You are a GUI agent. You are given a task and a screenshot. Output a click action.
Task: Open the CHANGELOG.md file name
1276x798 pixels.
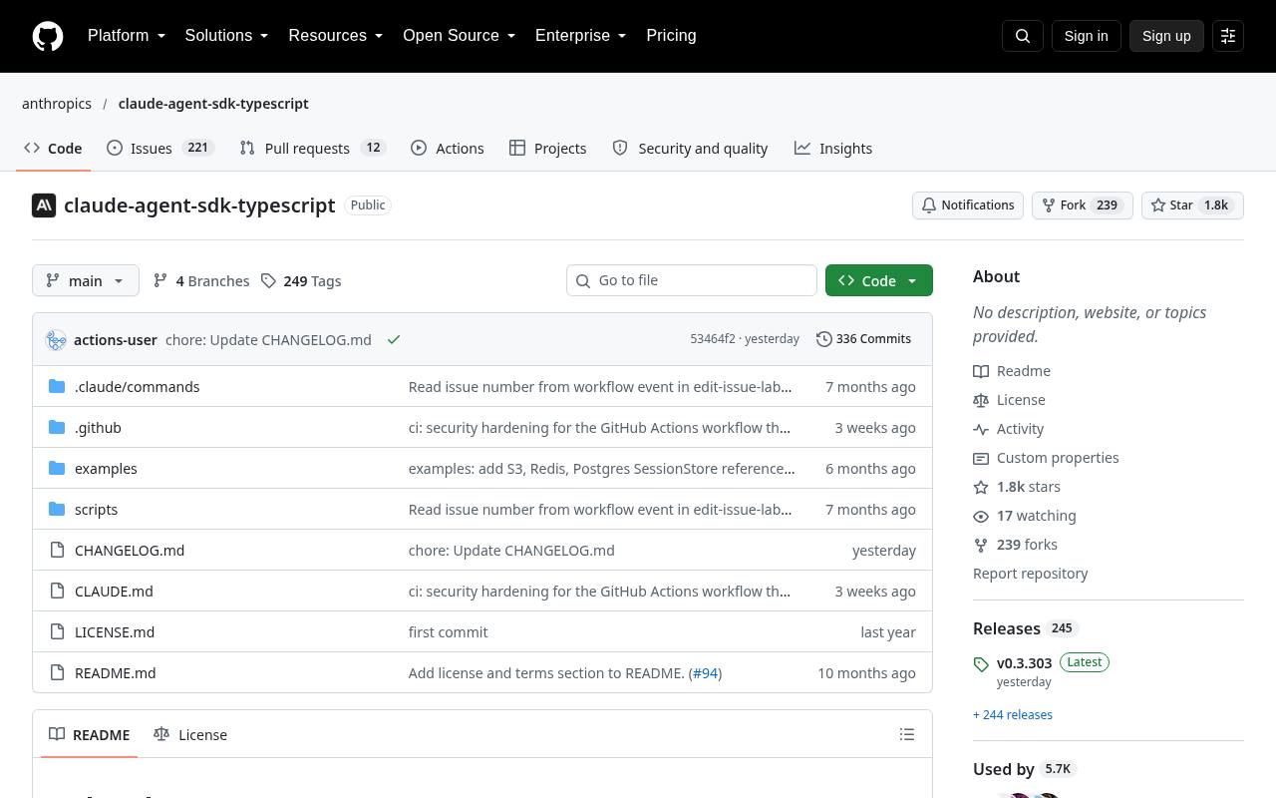coord(130,550)
